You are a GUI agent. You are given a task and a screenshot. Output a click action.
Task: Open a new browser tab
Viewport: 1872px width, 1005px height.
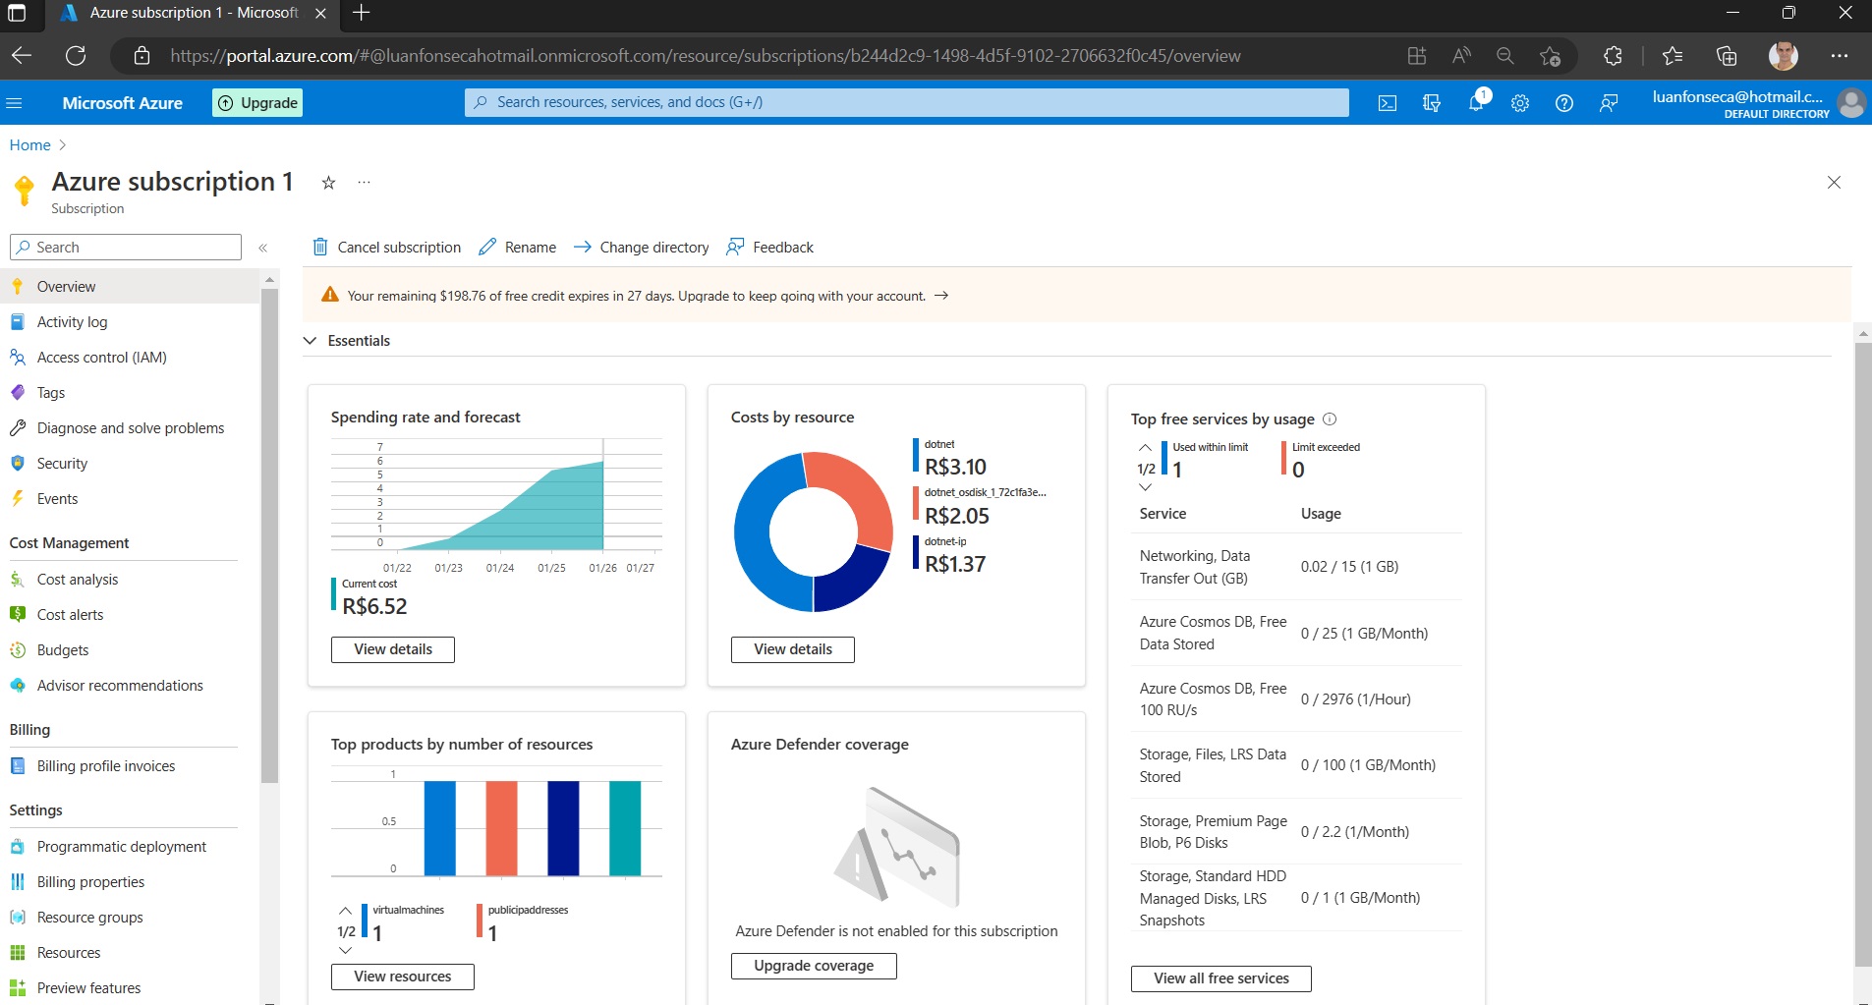pyautogui.click(x=361, y=13)
